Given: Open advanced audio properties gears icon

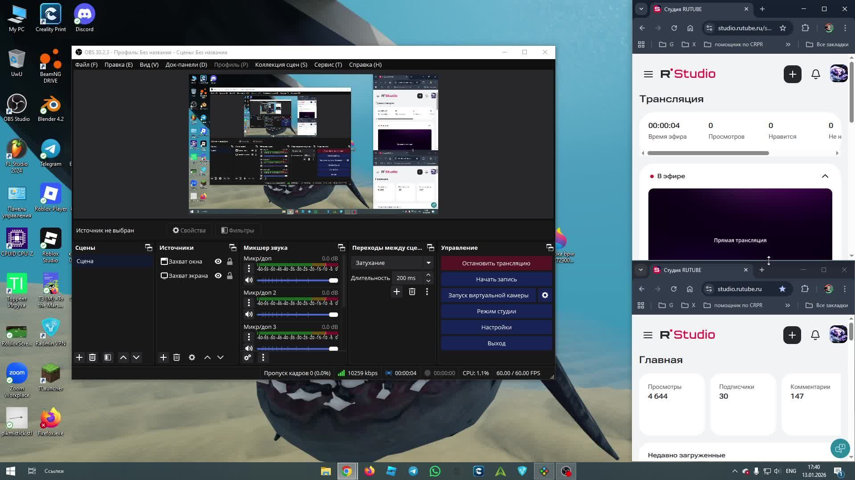Looking at the screenshot, I should [248, 357].
